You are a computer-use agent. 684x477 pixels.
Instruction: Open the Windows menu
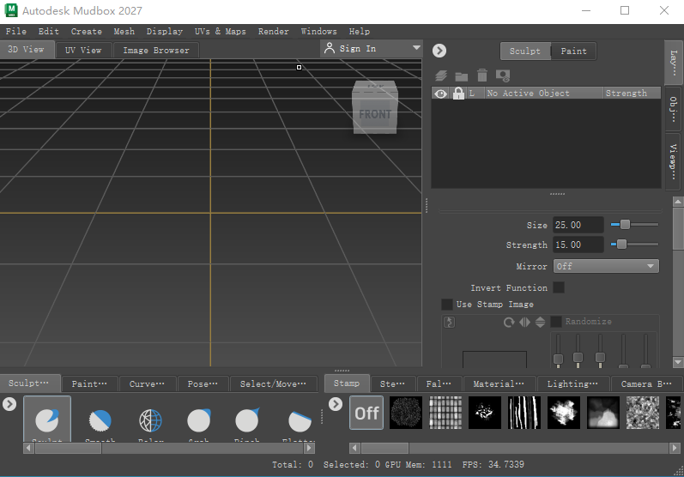319,32
